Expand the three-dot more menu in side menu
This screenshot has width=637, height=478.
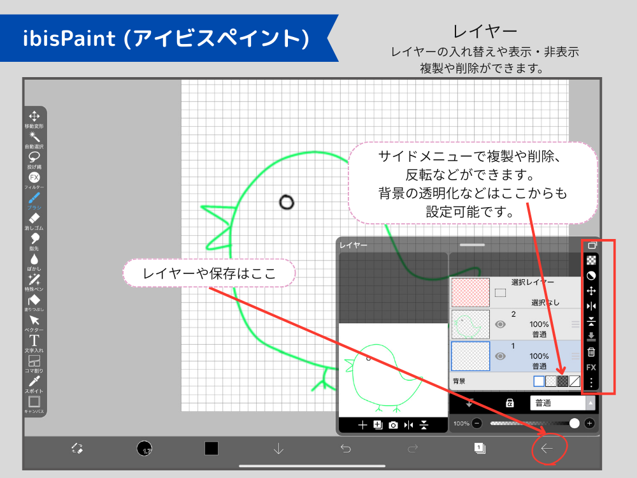point(591,382)
